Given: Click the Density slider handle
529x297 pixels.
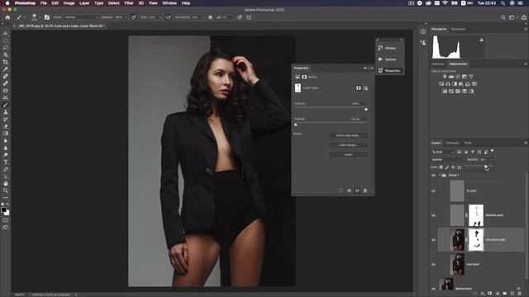Looking at the screenshot, I should (366, 109).
